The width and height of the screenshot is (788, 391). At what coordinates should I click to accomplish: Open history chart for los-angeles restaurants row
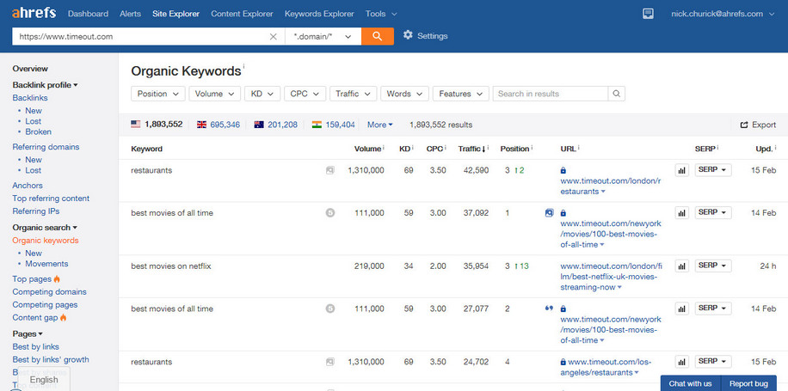tap(682, 362)
